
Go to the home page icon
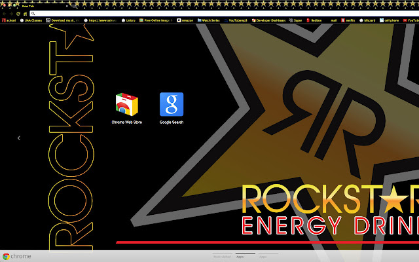[x=25, y=14]
